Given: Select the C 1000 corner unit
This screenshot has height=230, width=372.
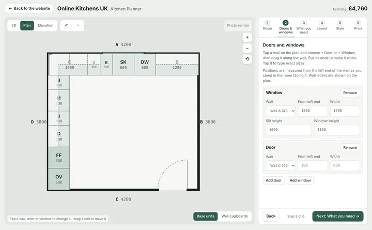Looking at the screenshot, I should tap(70, 64).
